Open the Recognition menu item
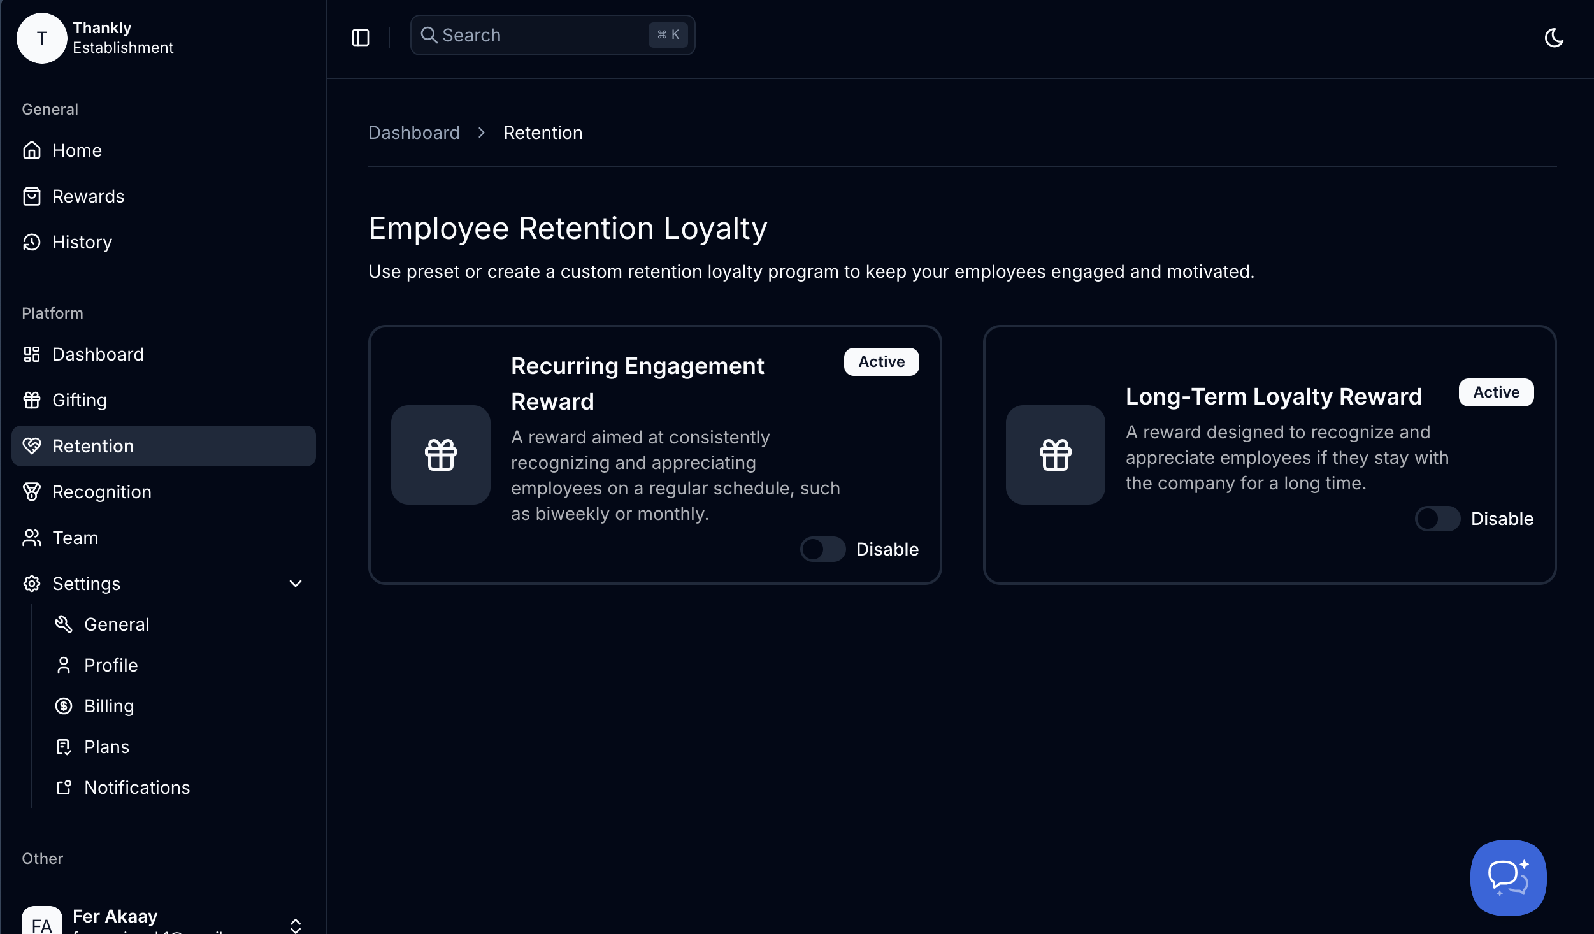 [102, 492]
